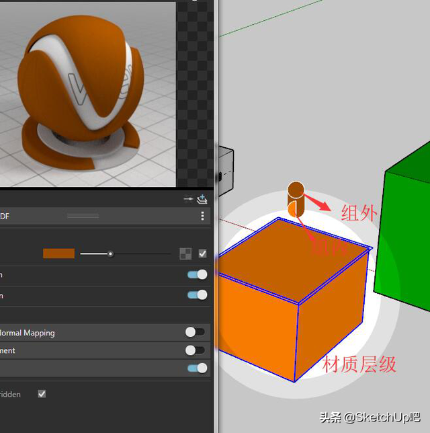The width and height of the screenshot is (430, 433).
Task: Open the orange diffuse color swatch
Action: (58, 253)
